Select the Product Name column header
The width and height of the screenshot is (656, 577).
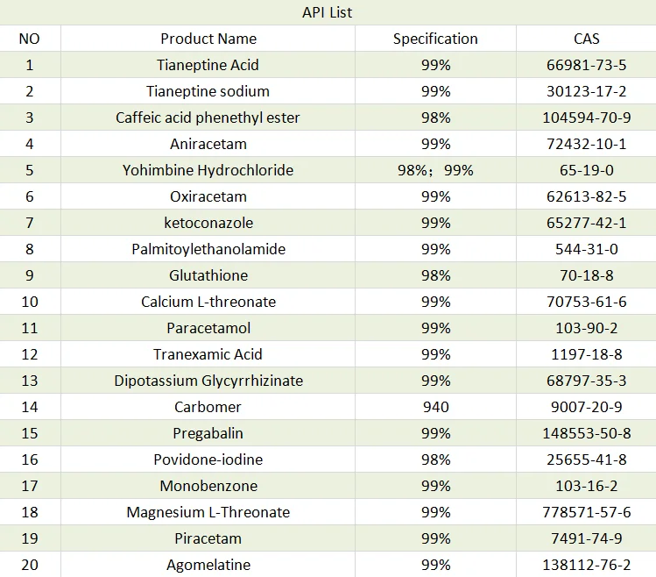(208, 39)
